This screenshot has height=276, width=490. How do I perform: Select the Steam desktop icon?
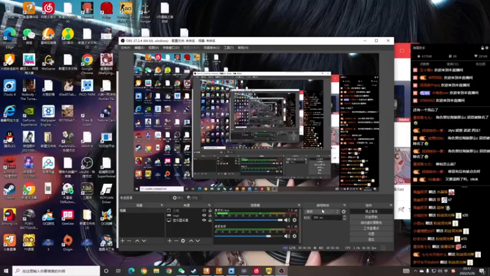pyautogui.click(x=9, y=191)
